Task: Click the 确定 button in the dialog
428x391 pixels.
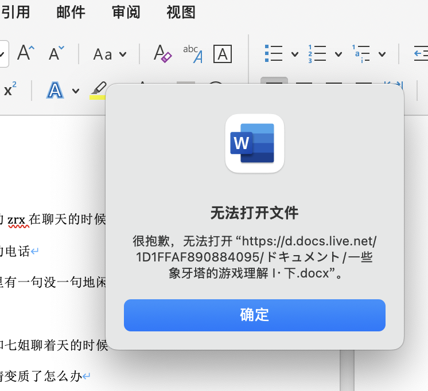Action: click(254, 315)
